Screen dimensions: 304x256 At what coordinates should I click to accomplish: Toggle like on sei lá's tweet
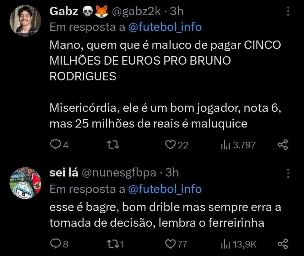170,243
